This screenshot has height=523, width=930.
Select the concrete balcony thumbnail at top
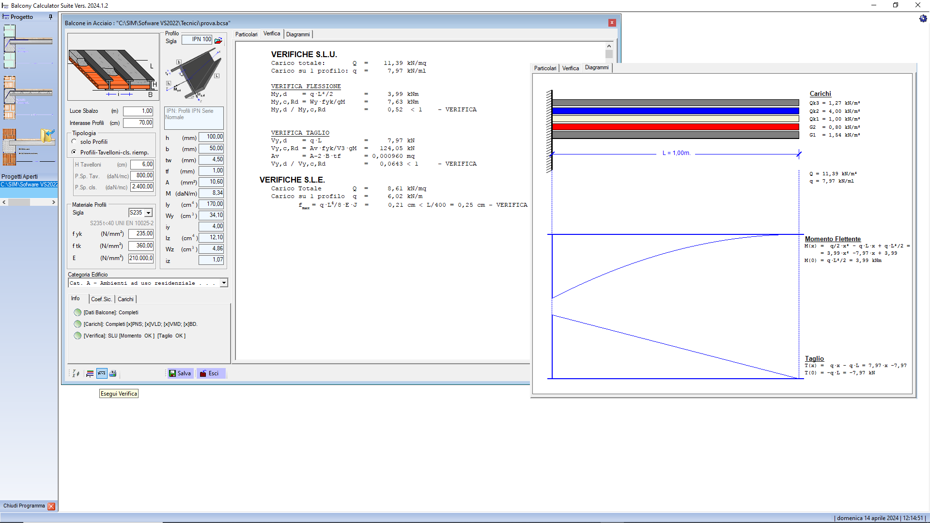point(29,46)
